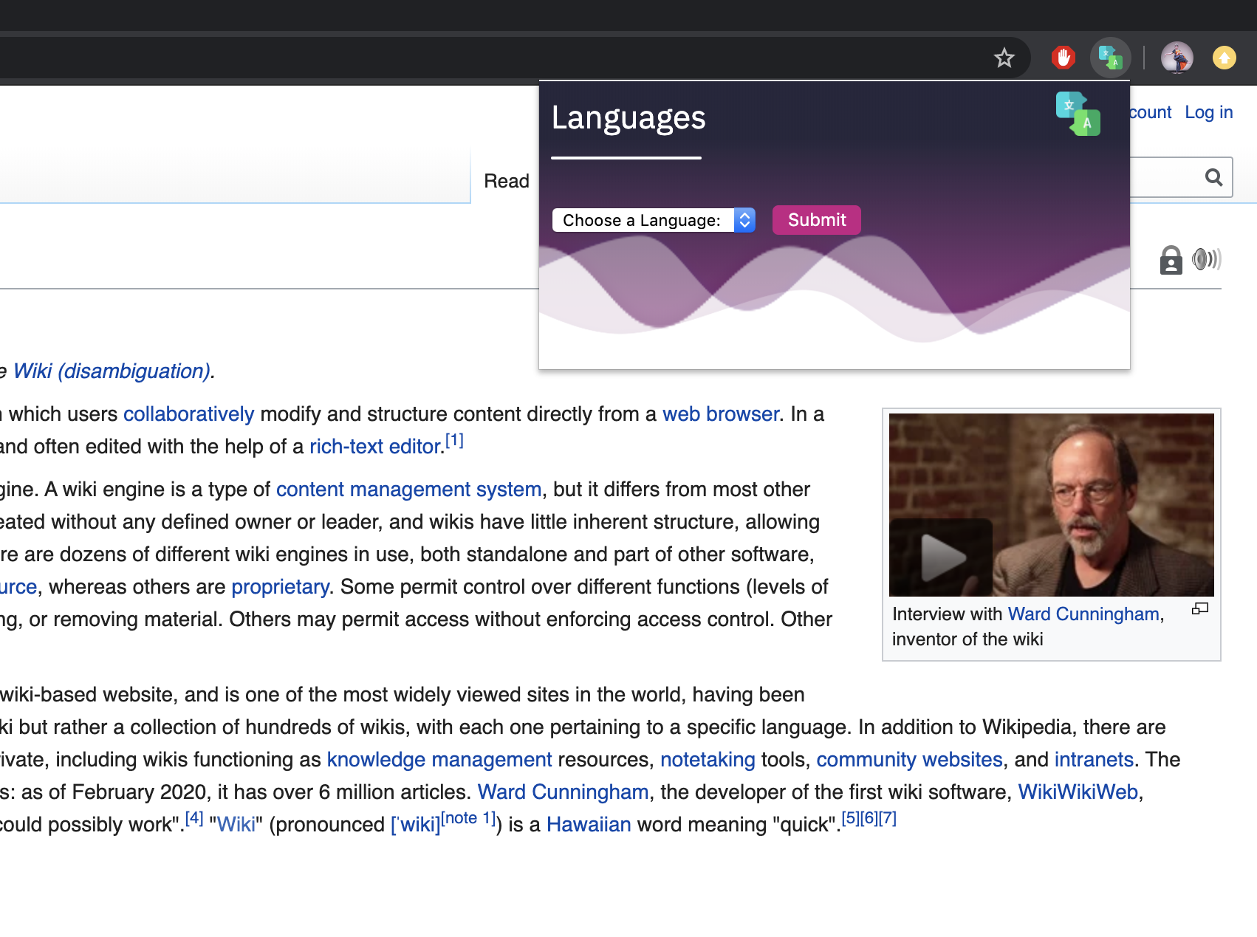
Task: Enlarge the video thumbnail via enlarge icon
Action: 1199,609
